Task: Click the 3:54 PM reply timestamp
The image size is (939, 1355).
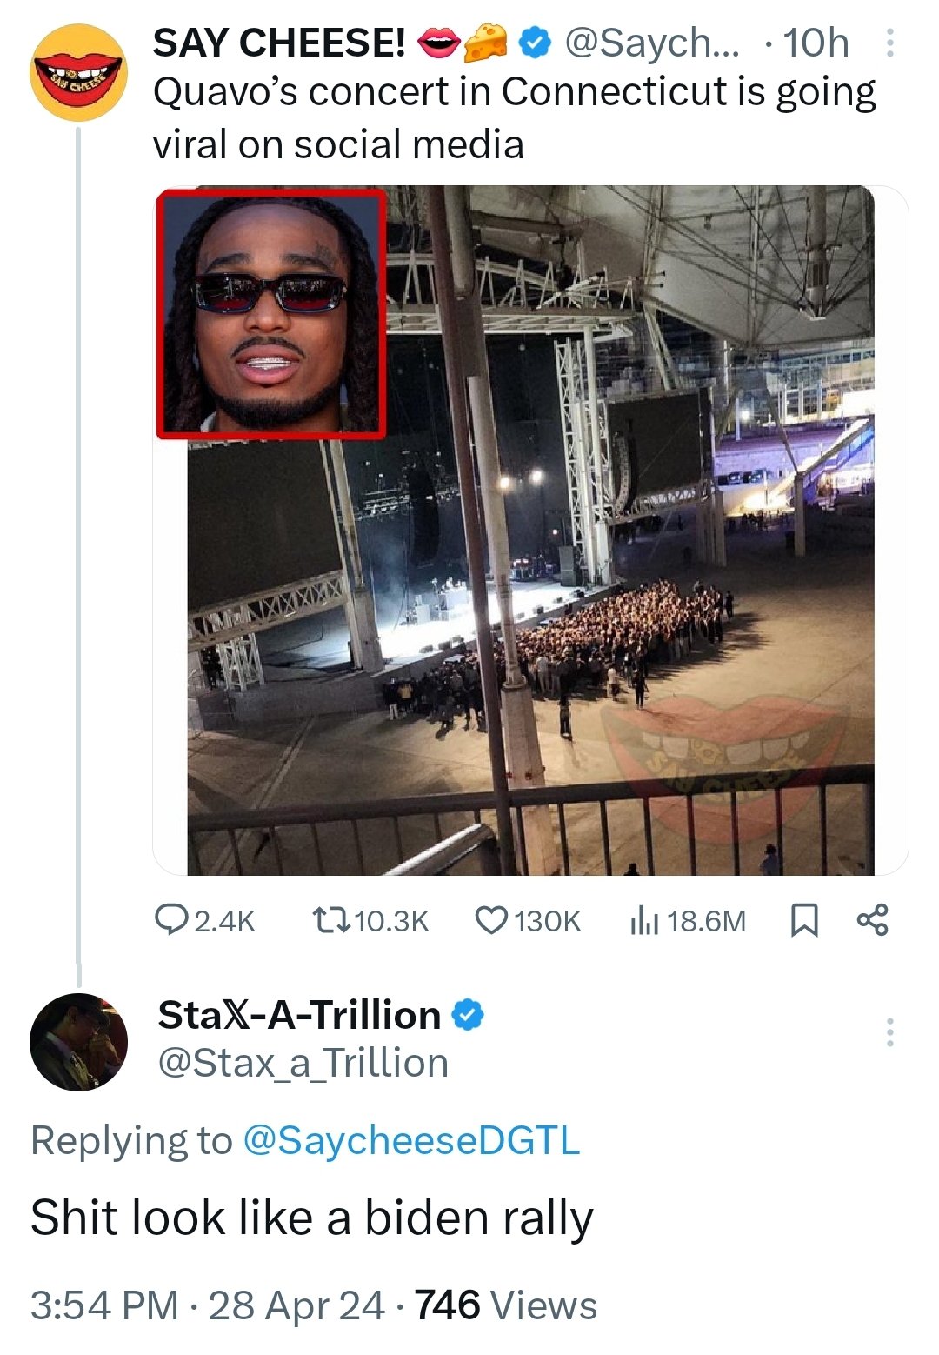Action: point(104,1305)
